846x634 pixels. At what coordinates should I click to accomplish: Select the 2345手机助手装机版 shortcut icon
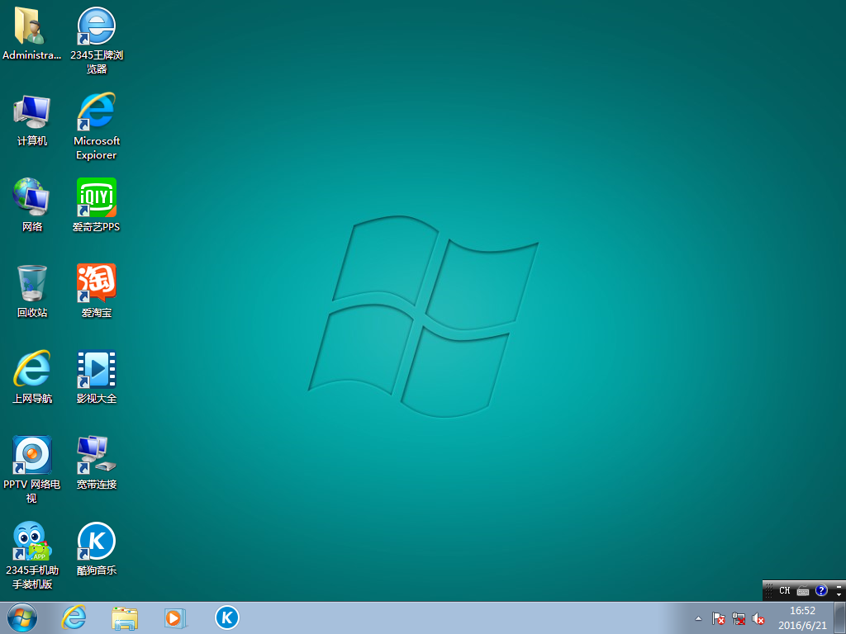point(32,556)
